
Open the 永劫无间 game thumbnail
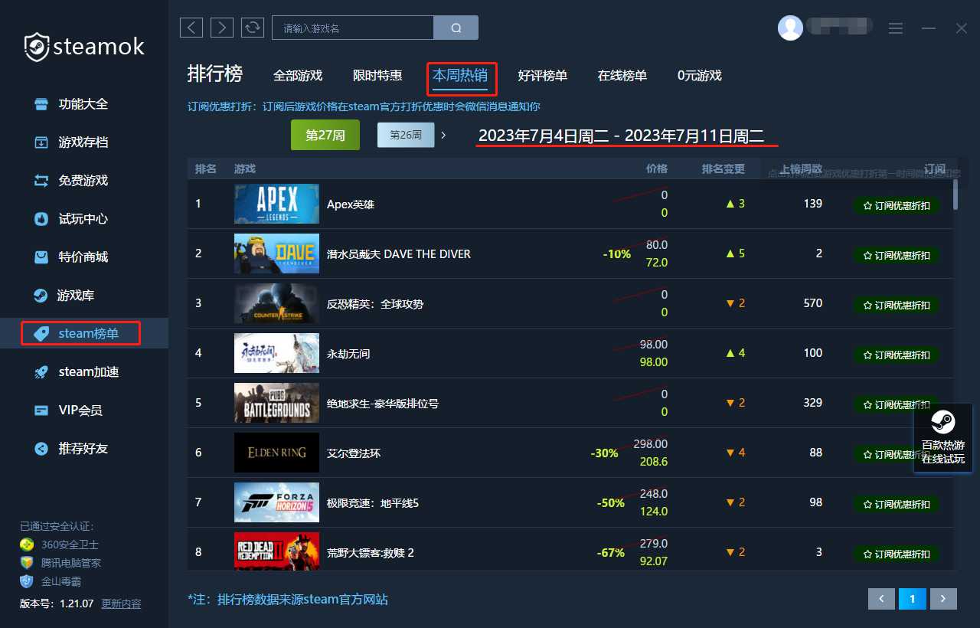pyautogui.click(x=276, y=353)
